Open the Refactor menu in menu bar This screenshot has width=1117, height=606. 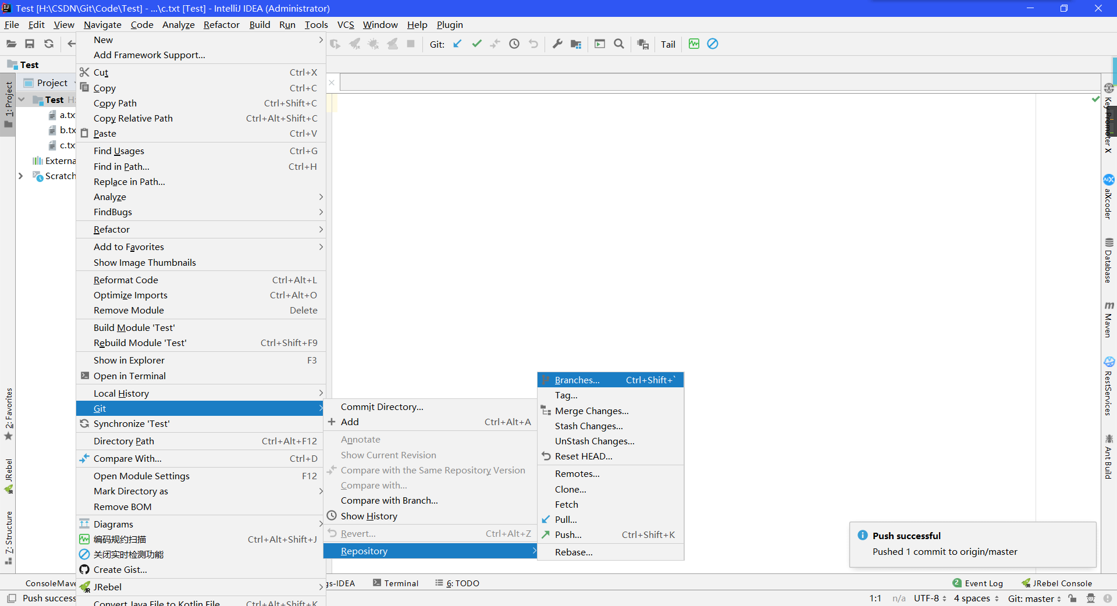(x=221, y=24)
